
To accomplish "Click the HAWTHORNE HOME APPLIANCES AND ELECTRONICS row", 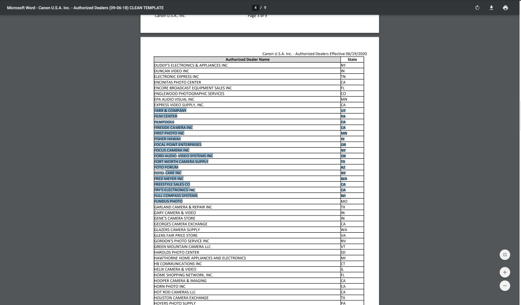I will (x=200, y=258).
